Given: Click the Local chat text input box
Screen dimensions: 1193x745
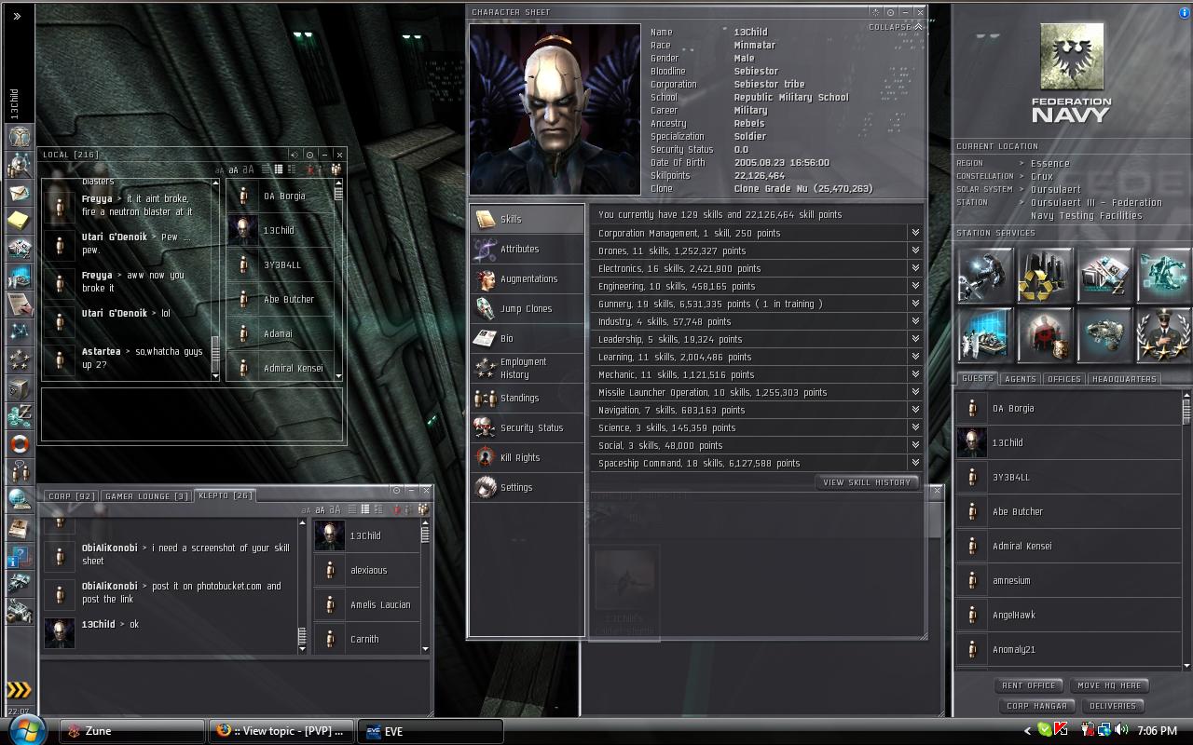Looking at the screenshot, I should coord(192,413).
